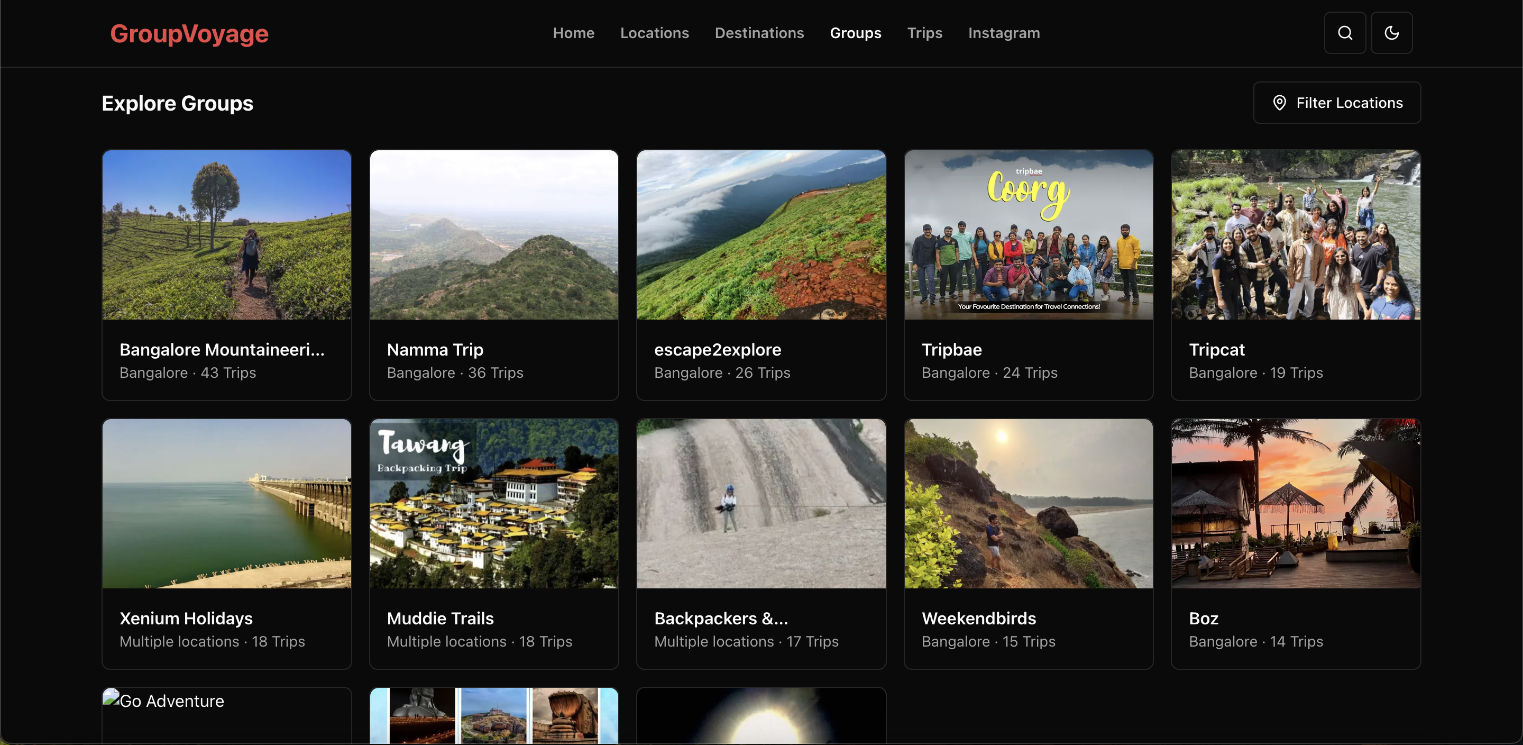Viewport: 1523px width, 745px height.
Task: Click the 'Bangalore · 43 Trips' text
Action: point(187,373)
